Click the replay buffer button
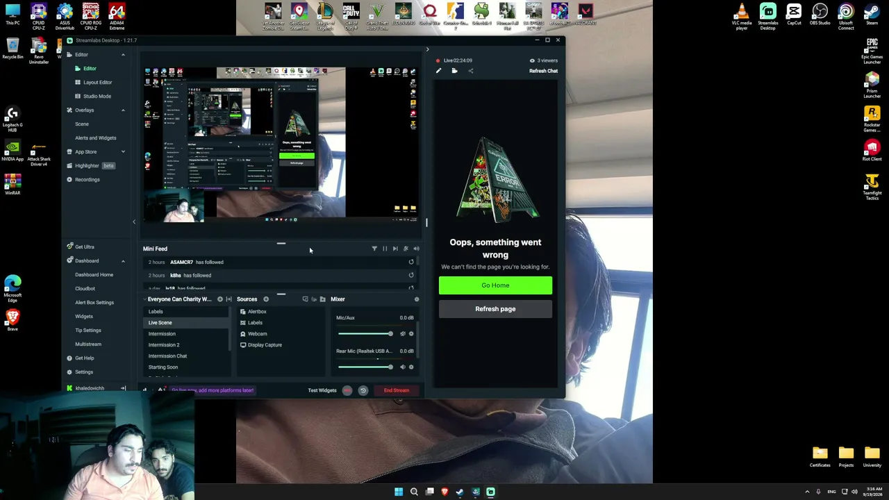This screenshot has height=500, width=889. pyautogui.click(x=363, y=390)
